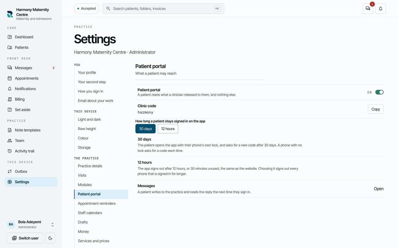This screenshot has height=248, width=398.
Task: Open the Visits settings section
Action: point(101,175)
